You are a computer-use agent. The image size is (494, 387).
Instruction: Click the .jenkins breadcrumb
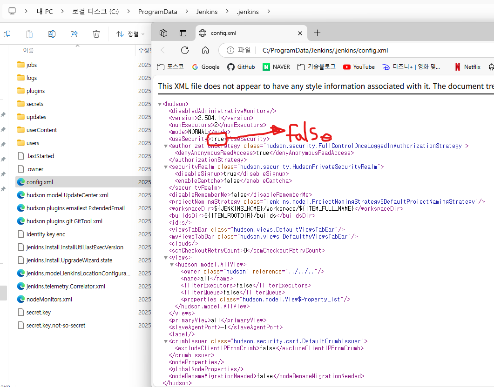pos(248,12)
